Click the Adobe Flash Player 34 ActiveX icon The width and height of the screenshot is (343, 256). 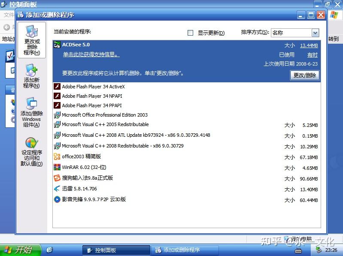pos(57,87)
